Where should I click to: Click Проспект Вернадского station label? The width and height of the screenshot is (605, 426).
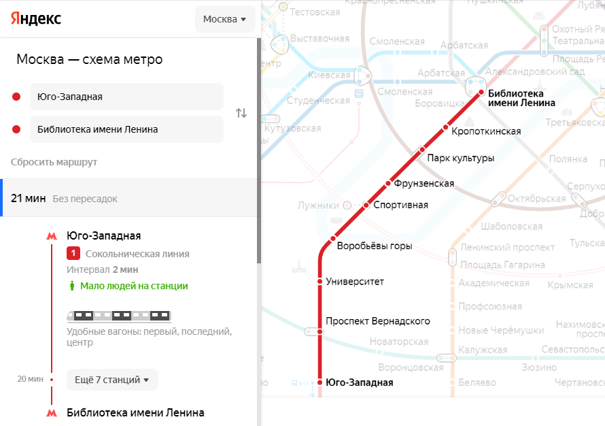point(377,321)
